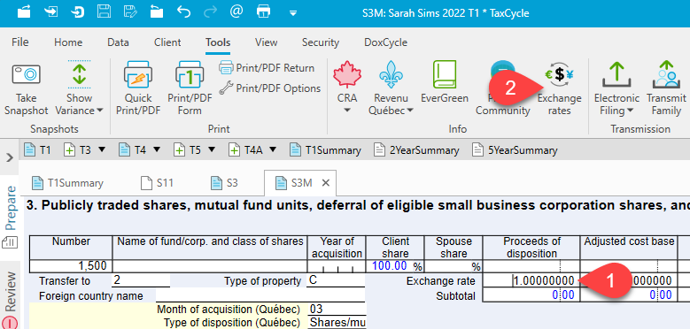Click the printer icon in title bar
The image size is (690, 329).
263,11
